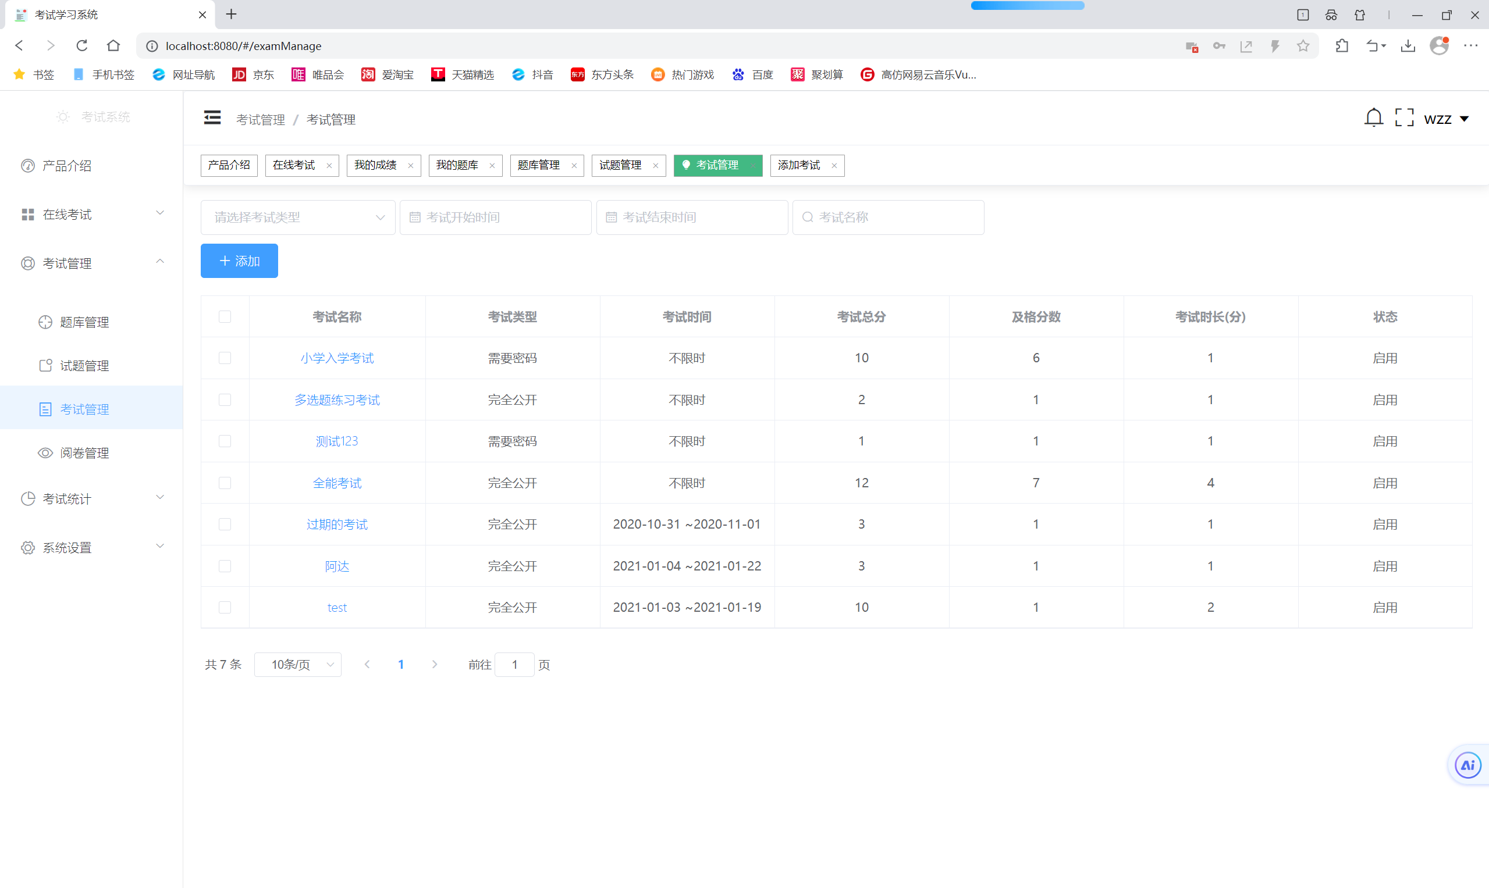Close the 添加考试 tab
1489x888 pixels.
pyautogui.click(x=834, y=166)
